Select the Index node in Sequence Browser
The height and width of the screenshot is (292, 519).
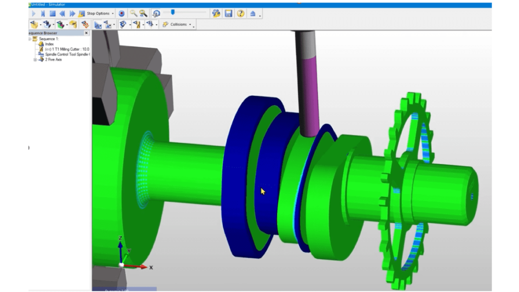coord(50,44)
